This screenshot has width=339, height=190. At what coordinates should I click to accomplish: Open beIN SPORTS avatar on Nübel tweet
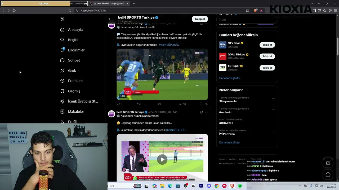(x=111, y=114)
